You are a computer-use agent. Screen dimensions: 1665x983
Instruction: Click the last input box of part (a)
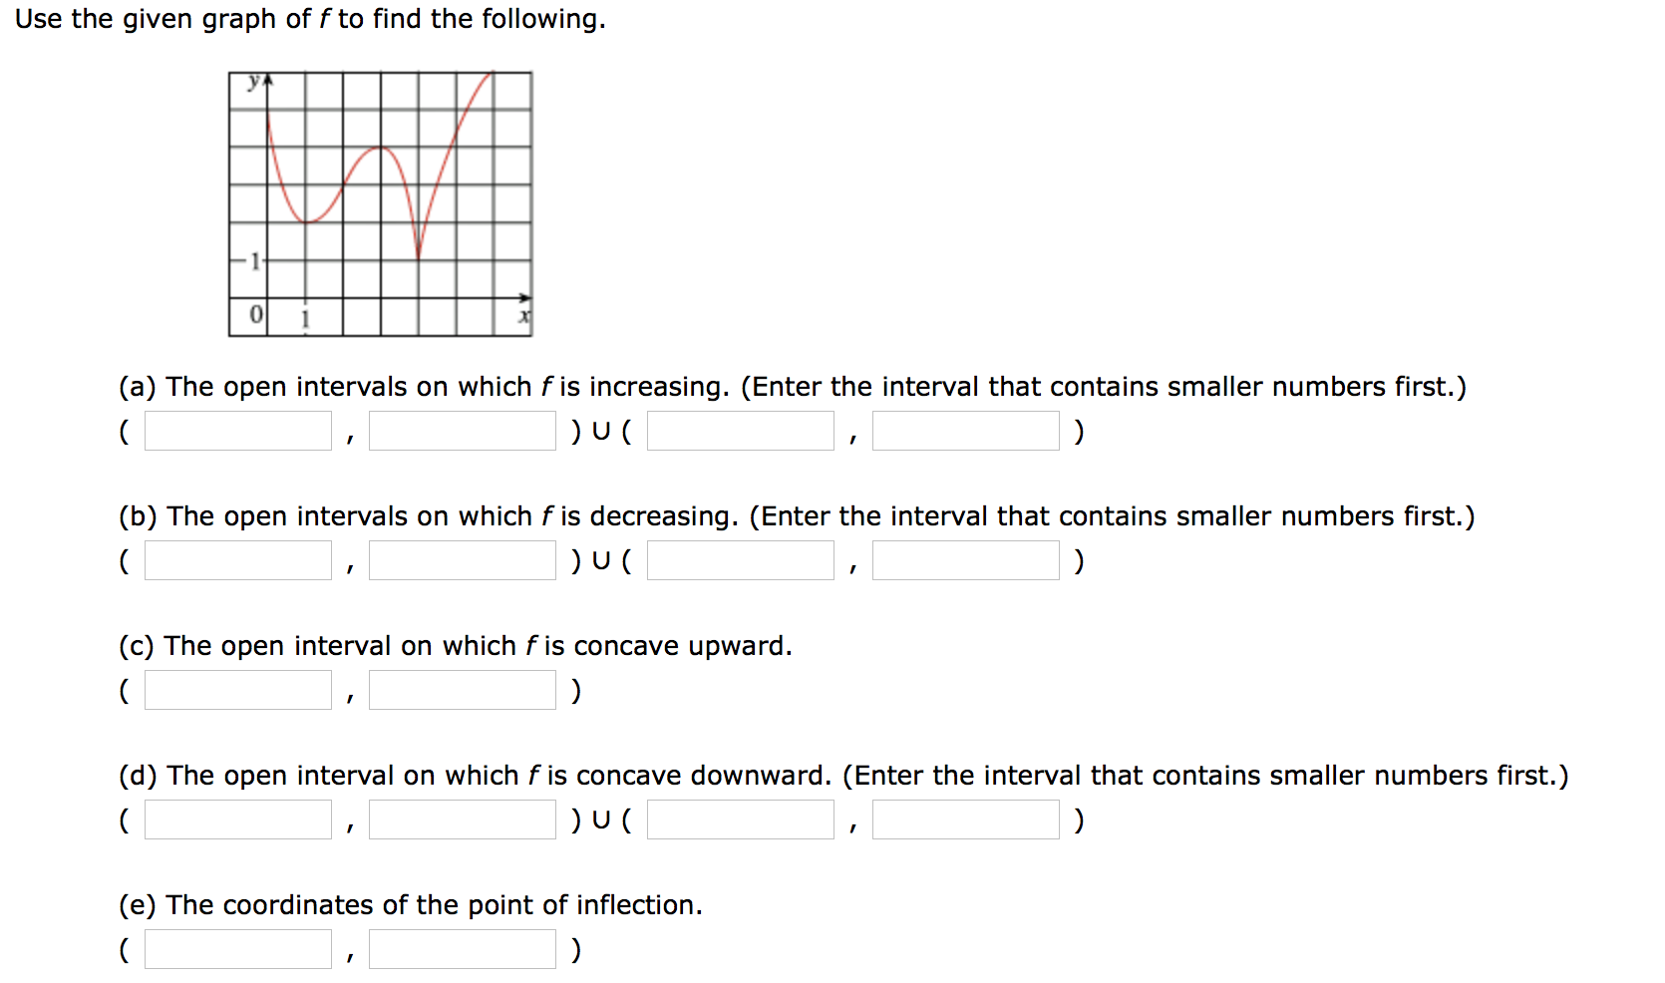pos(964,431)
